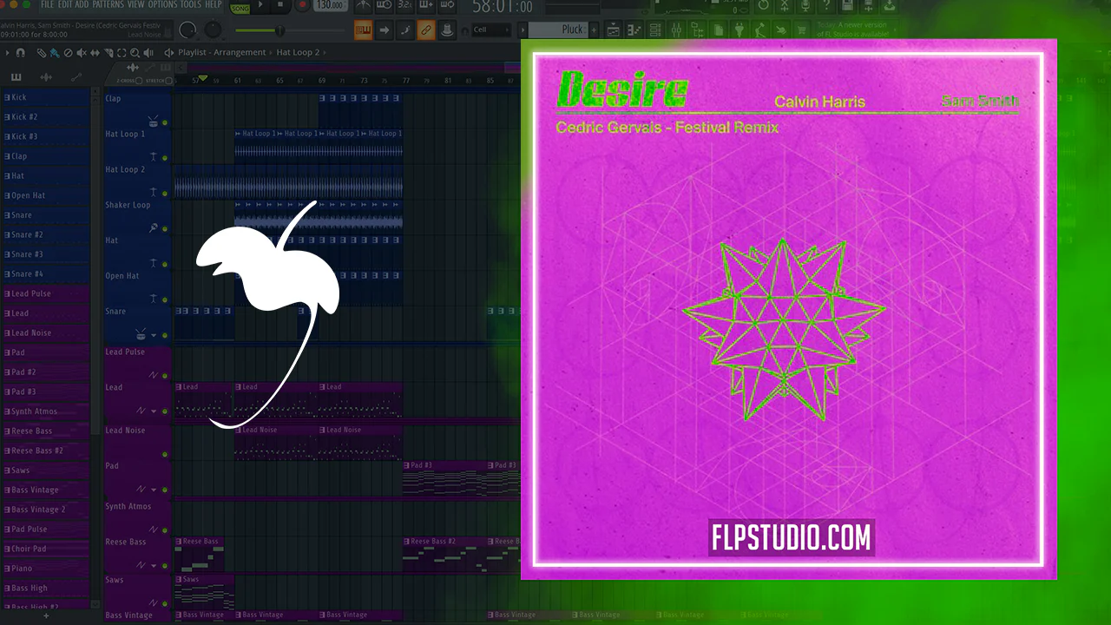Click the master volume slider handle
Viewport: 1111px width, 625px height.
coord(279,30)
